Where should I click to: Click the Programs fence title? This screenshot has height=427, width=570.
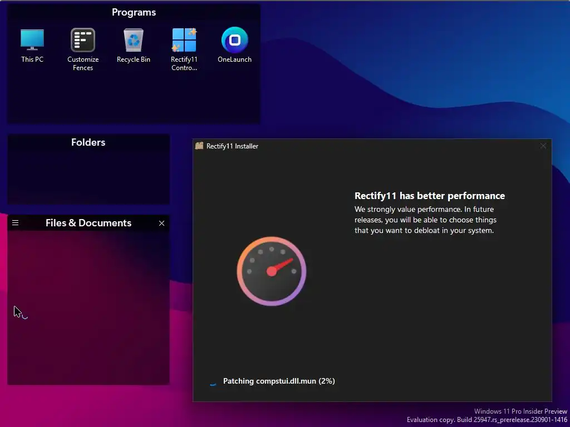pyautogui.click(x=134, y=12)
